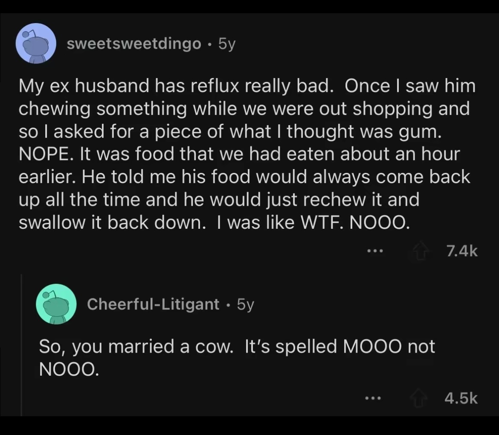Click the word MOOO in the reply

(x=373, y=346)
